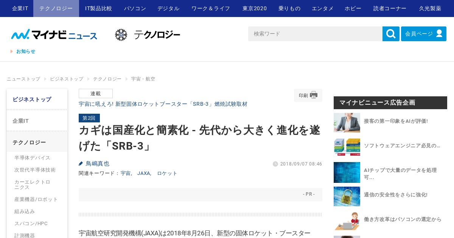This screenshot has height=238, width=454.
Task: Click the 2018/09/07 08:46 timestamp
Action: pos(301,164)
